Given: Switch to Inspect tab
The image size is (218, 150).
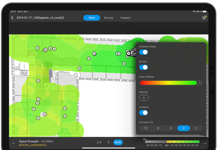Looking at the screenshot, I should tap(126, 18).
